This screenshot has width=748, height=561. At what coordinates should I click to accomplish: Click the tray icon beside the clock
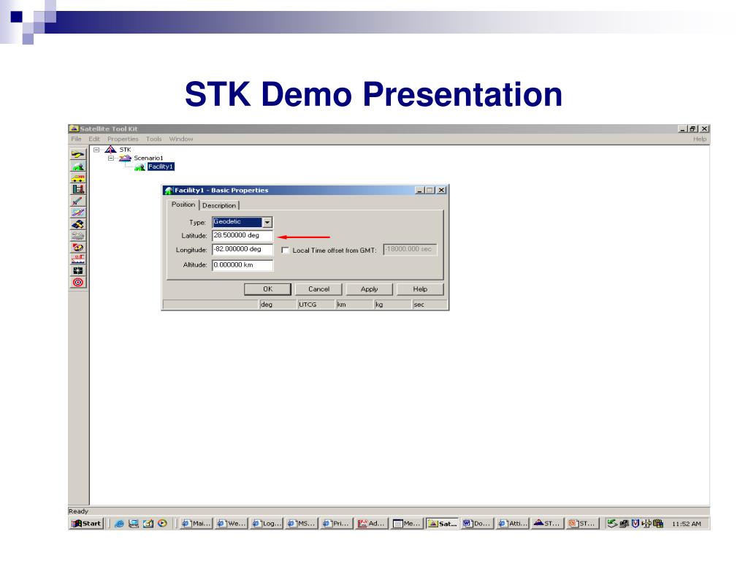point(658,524)
